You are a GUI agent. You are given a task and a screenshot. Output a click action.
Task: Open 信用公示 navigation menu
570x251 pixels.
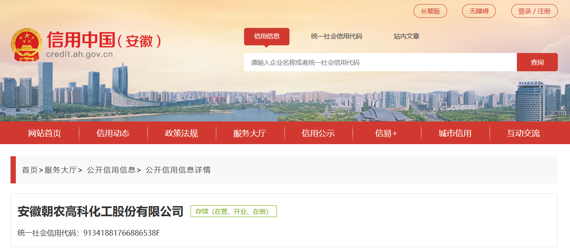pyautogui.click(x=318, y=133)
